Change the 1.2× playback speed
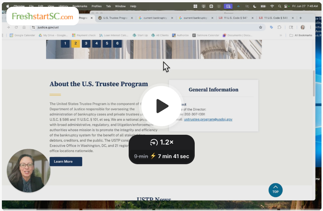 tap(161, 142)
